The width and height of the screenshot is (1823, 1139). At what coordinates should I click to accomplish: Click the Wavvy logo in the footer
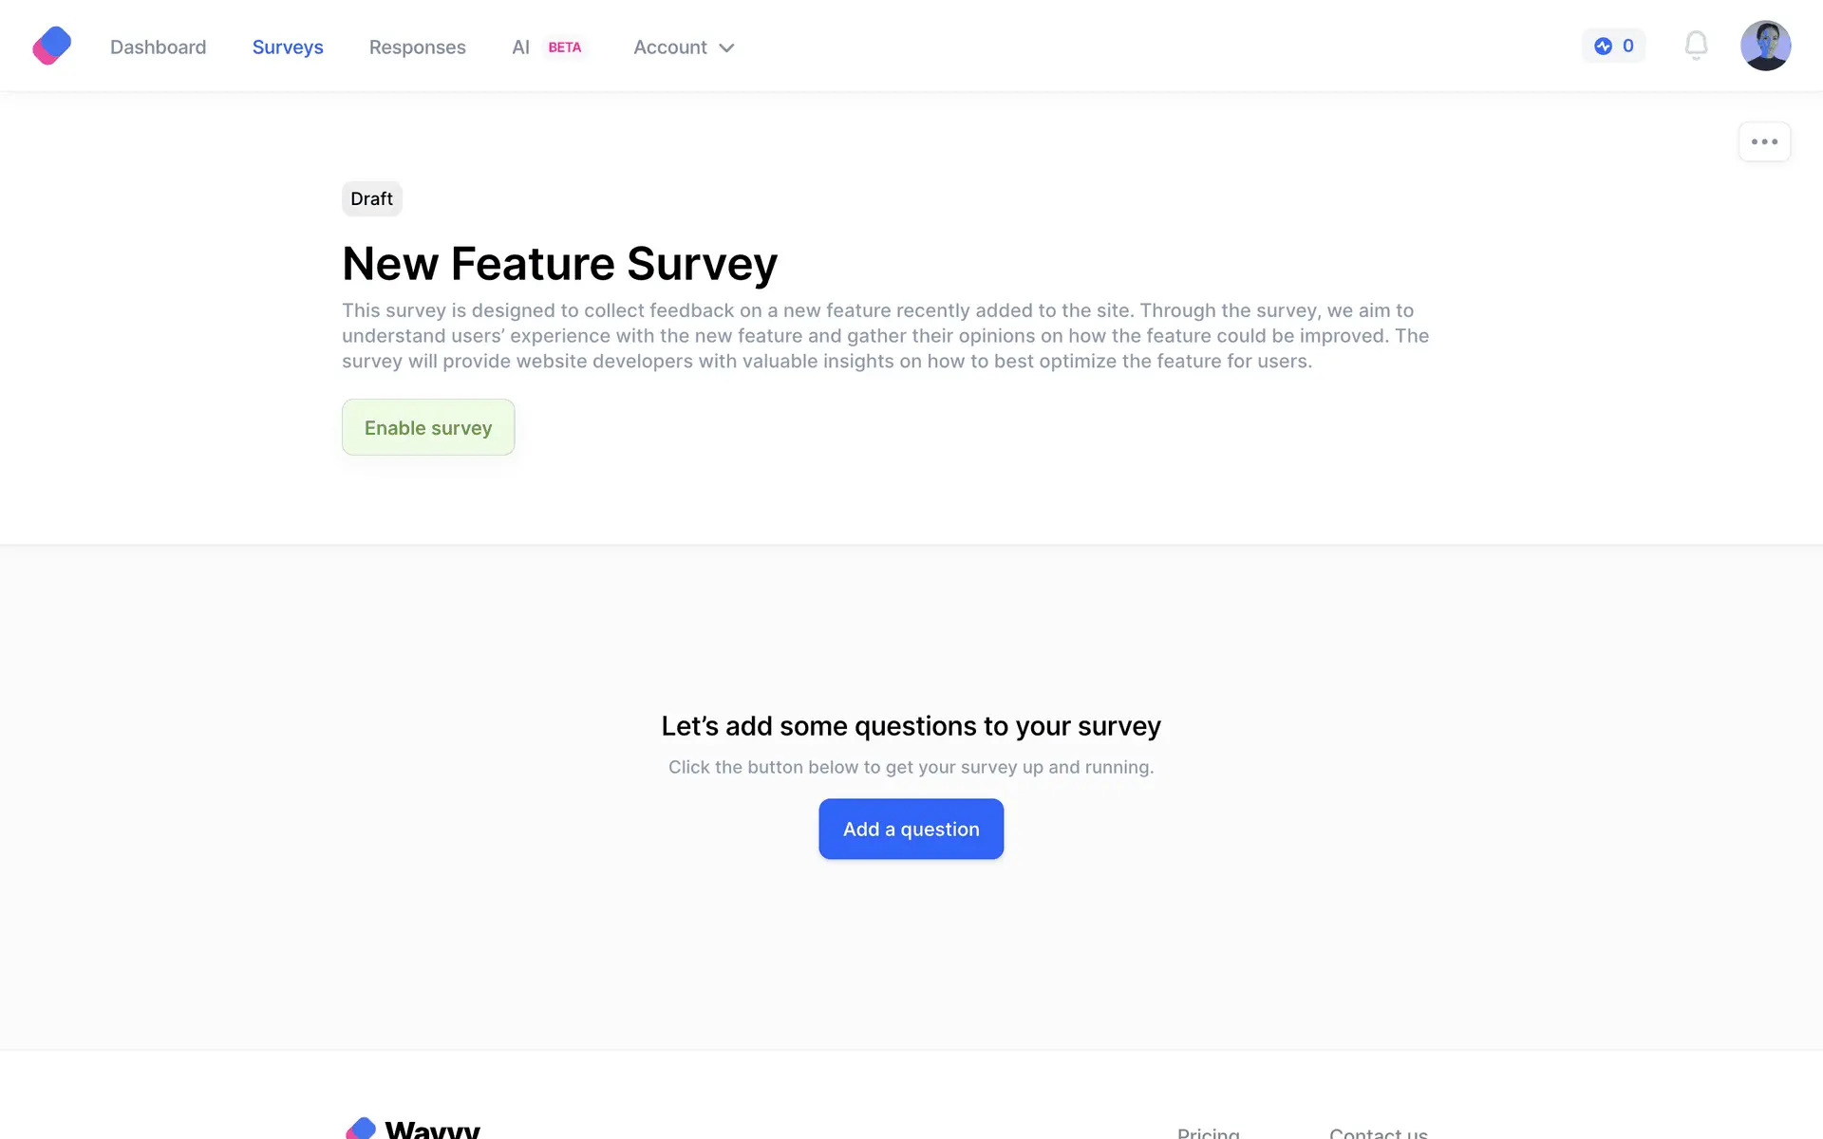pos(413,1129)
